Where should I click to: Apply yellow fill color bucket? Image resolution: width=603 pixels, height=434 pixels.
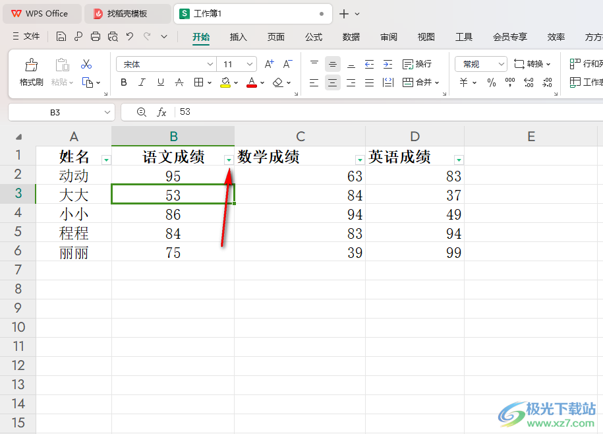(x=225, y=82)
